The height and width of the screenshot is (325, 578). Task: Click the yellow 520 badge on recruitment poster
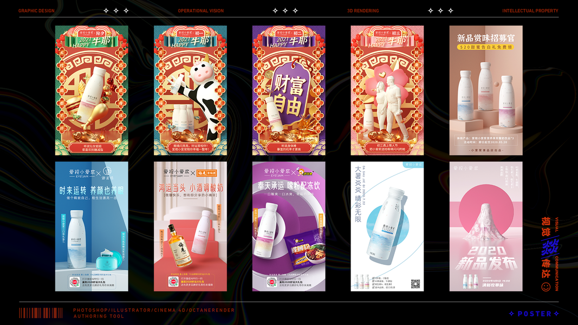(485, 47)
